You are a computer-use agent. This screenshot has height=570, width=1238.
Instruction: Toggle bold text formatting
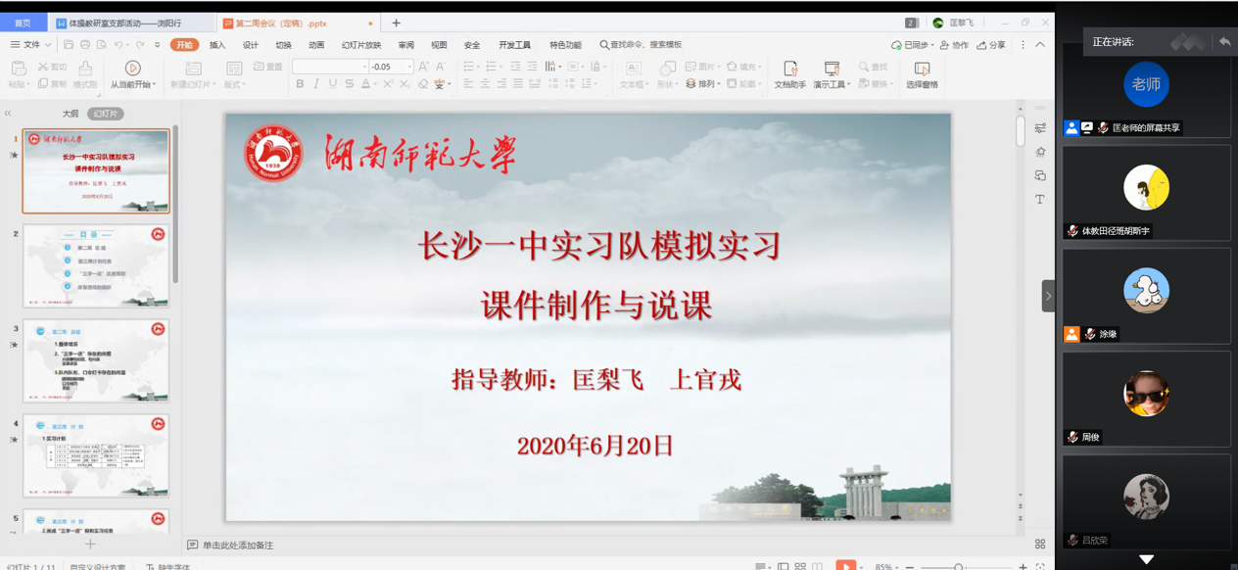[x=300, y=85]
